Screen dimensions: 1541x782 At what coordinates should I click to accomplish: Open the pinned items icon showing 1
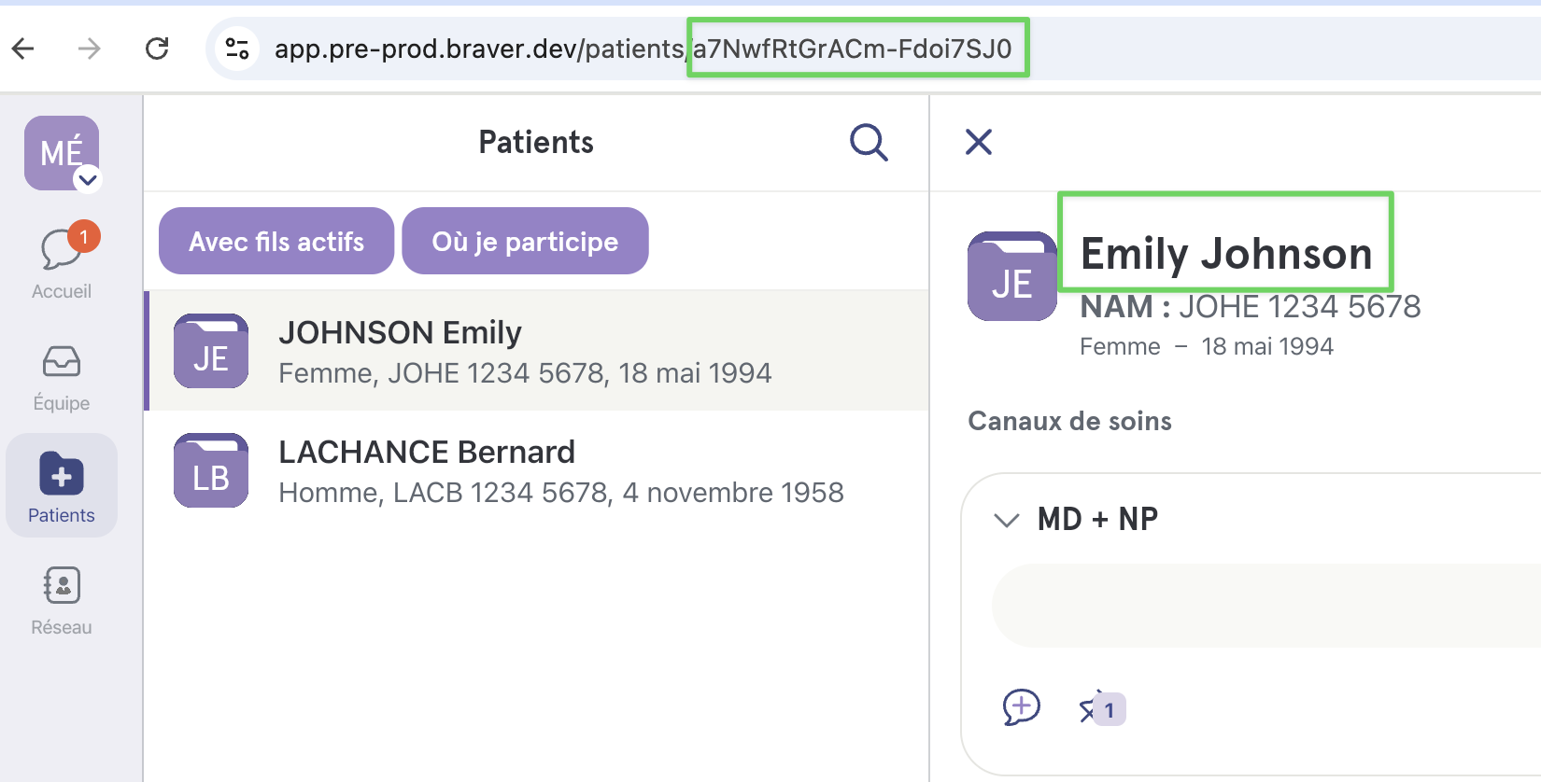[1102, 709]
